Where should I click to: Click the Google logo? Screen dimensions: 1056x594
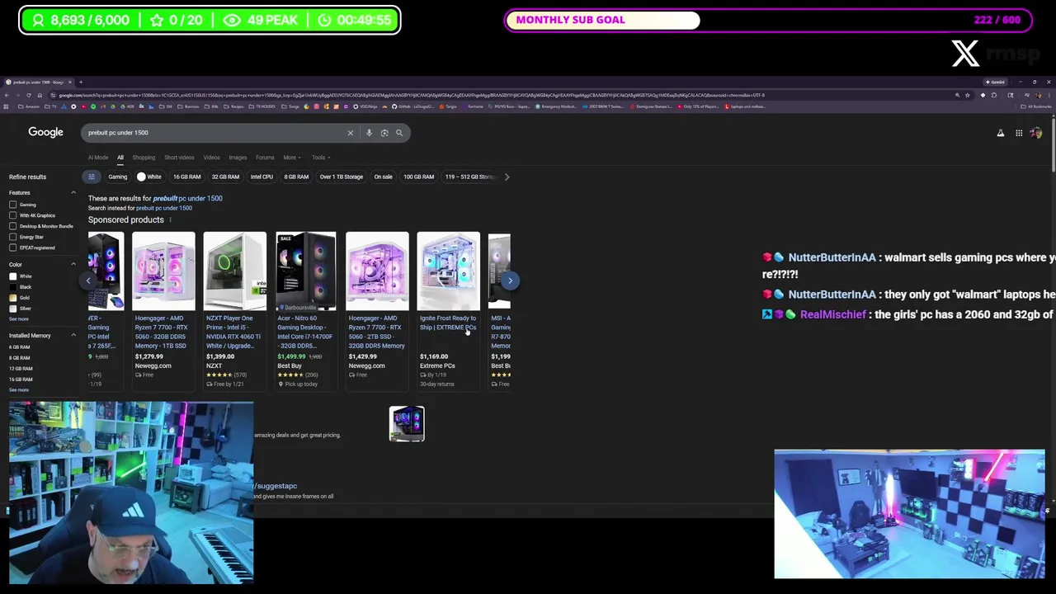45,132
